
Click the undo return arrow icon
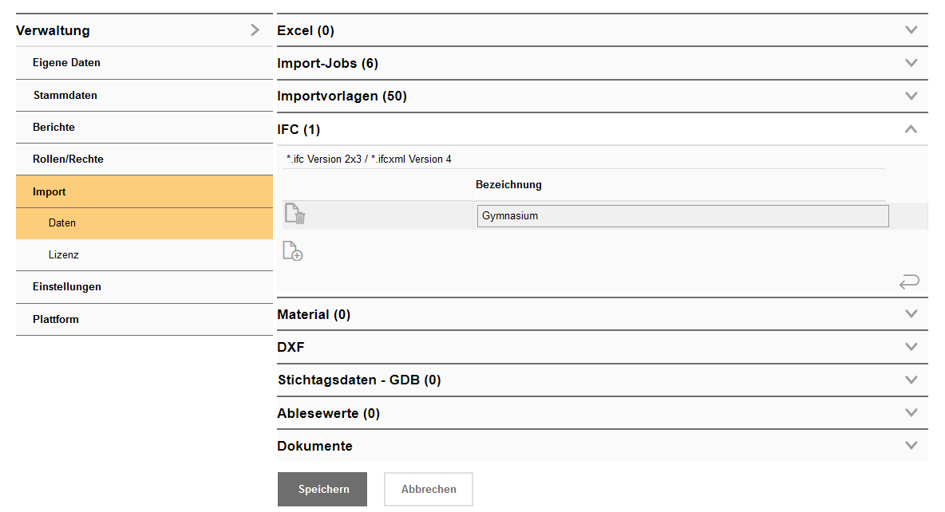pyautogui.click(x=909, y=282)
